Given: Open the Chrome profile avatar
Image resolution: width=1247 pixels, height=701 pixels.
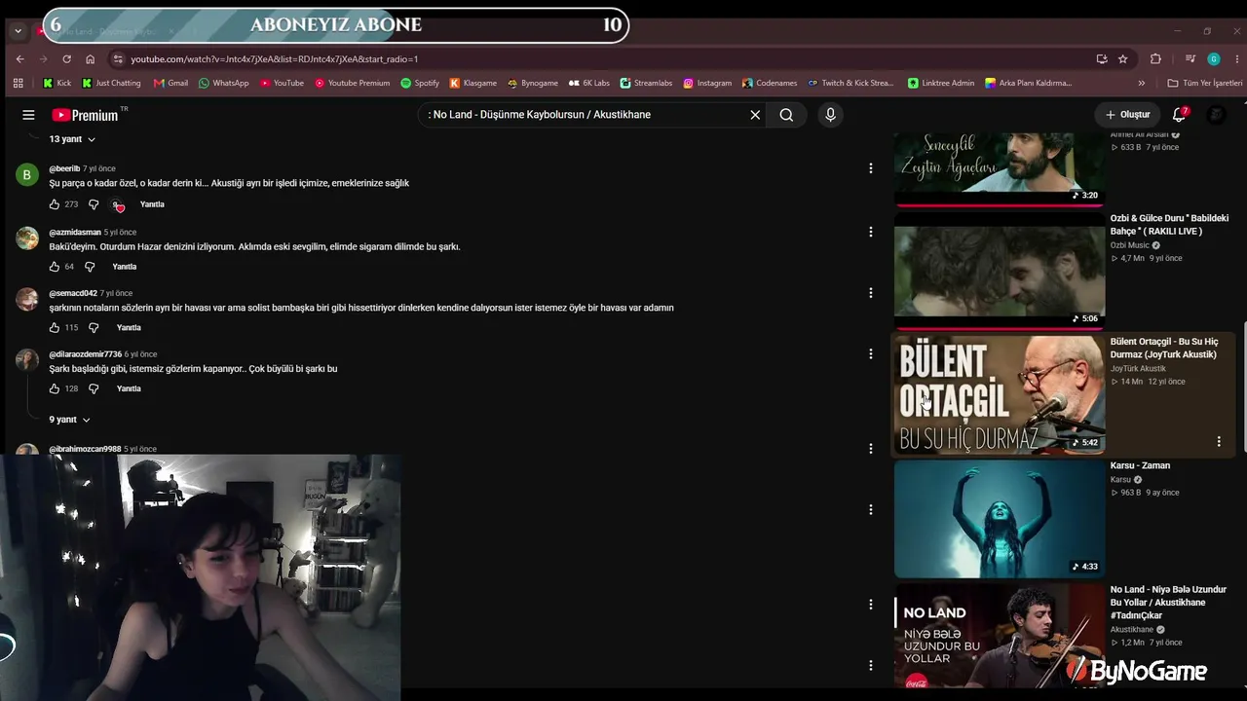Looking at the screenshot, I should [x=1214, y=58].
